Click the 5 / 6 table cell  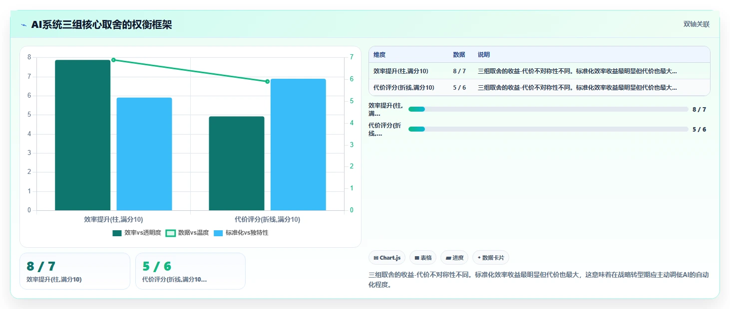(459, 87)
